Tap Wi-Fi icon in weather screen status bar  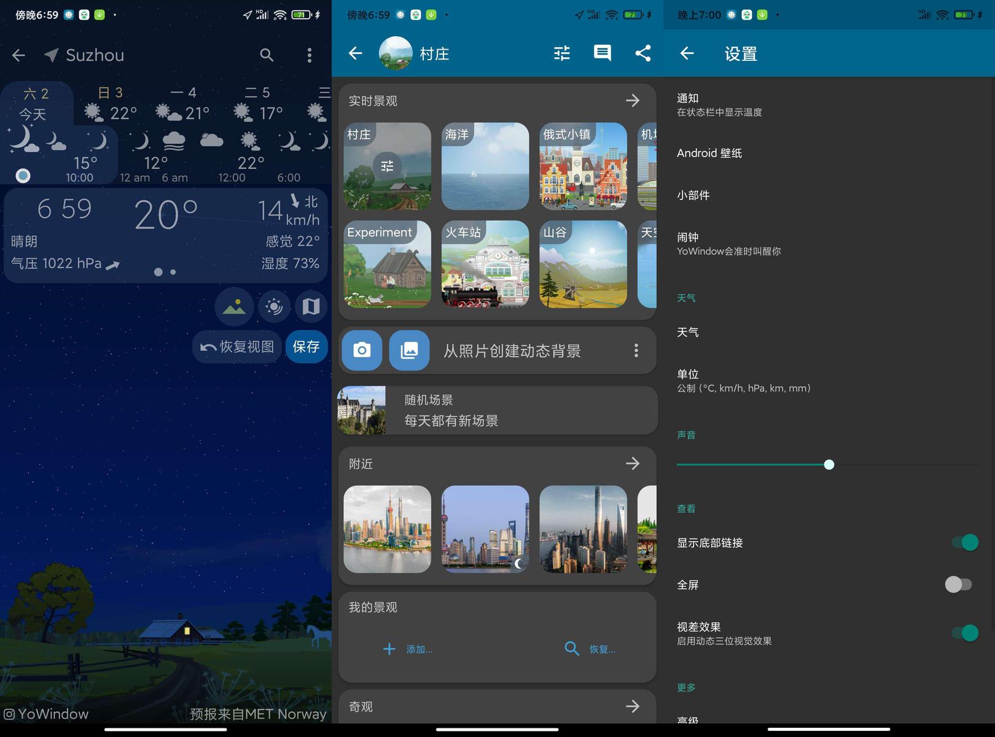[x=280, y=15]
